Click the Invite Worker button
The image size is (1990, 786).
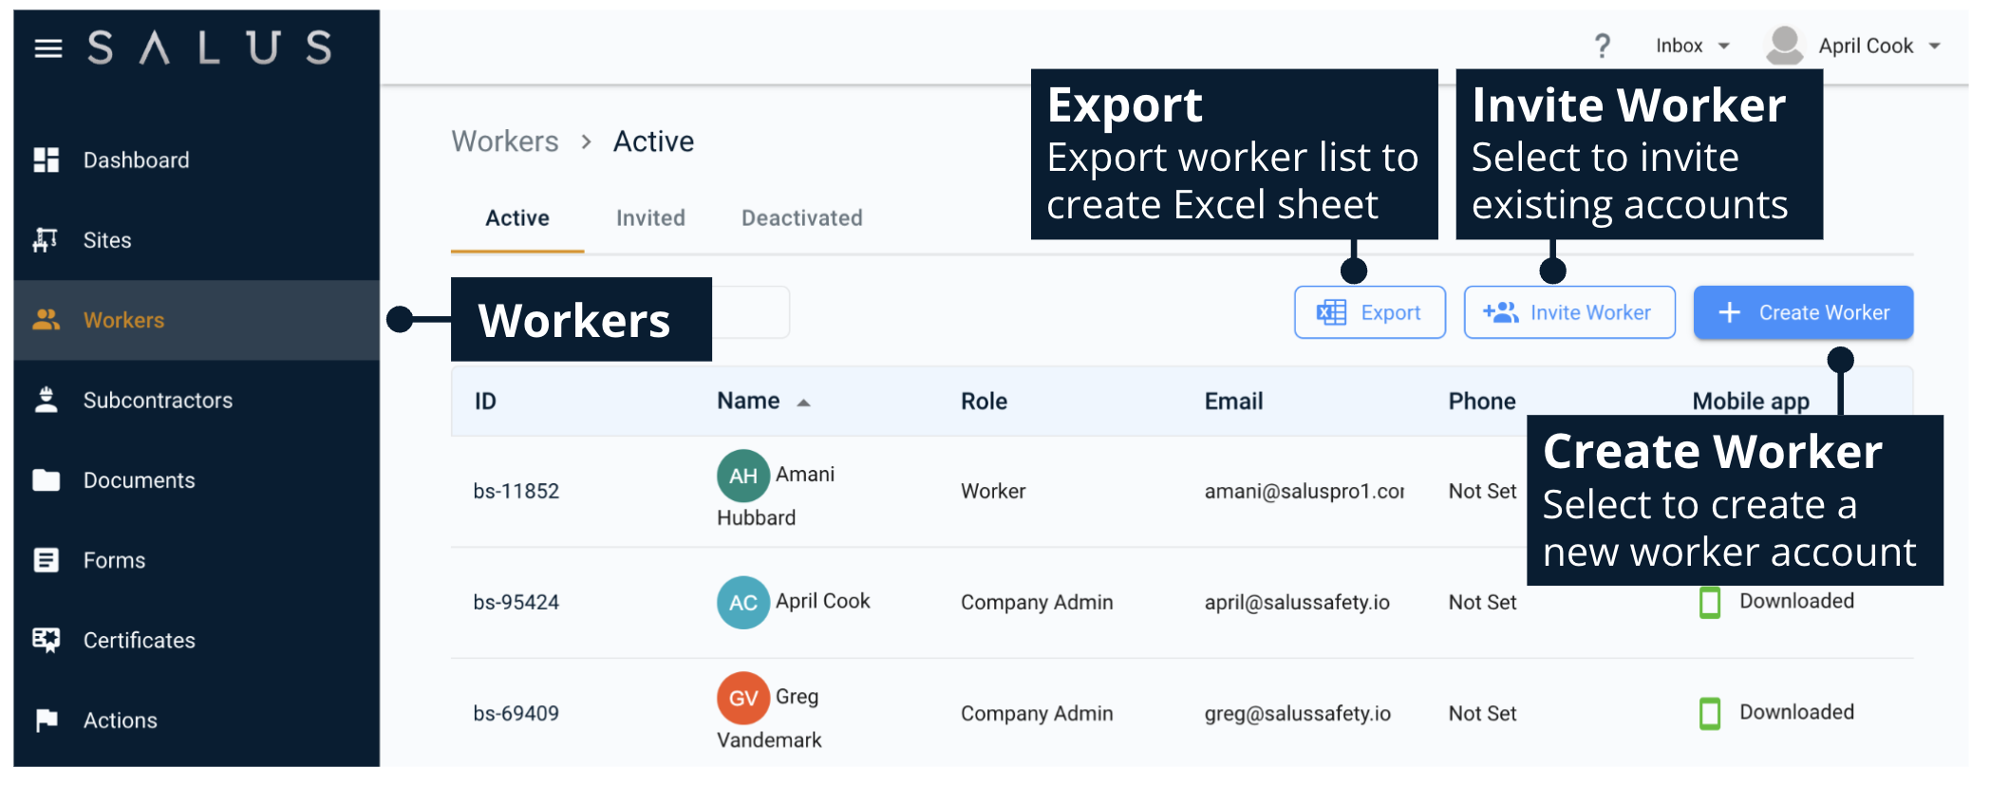coord(1568,312)
